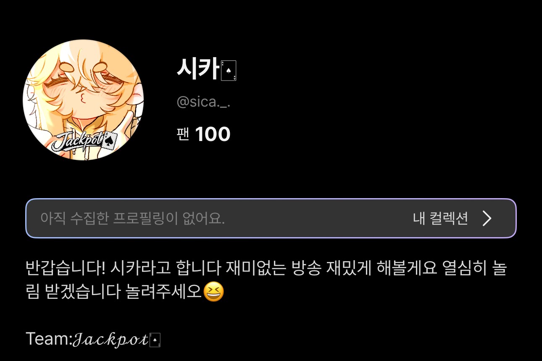Expand collection with the right chevron arrow

tap(487, 218)
